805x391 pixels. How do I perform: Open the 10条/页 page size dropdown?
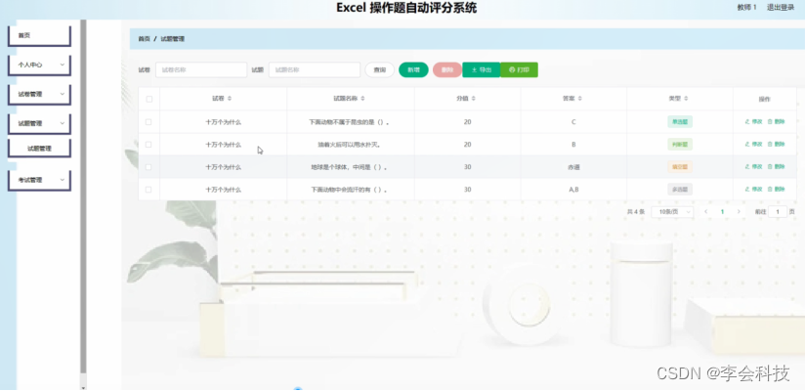point(672,212)
